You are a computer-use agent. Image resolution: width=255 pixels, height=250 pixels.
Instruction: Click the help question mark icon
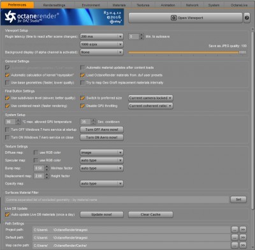coord(247,18)
